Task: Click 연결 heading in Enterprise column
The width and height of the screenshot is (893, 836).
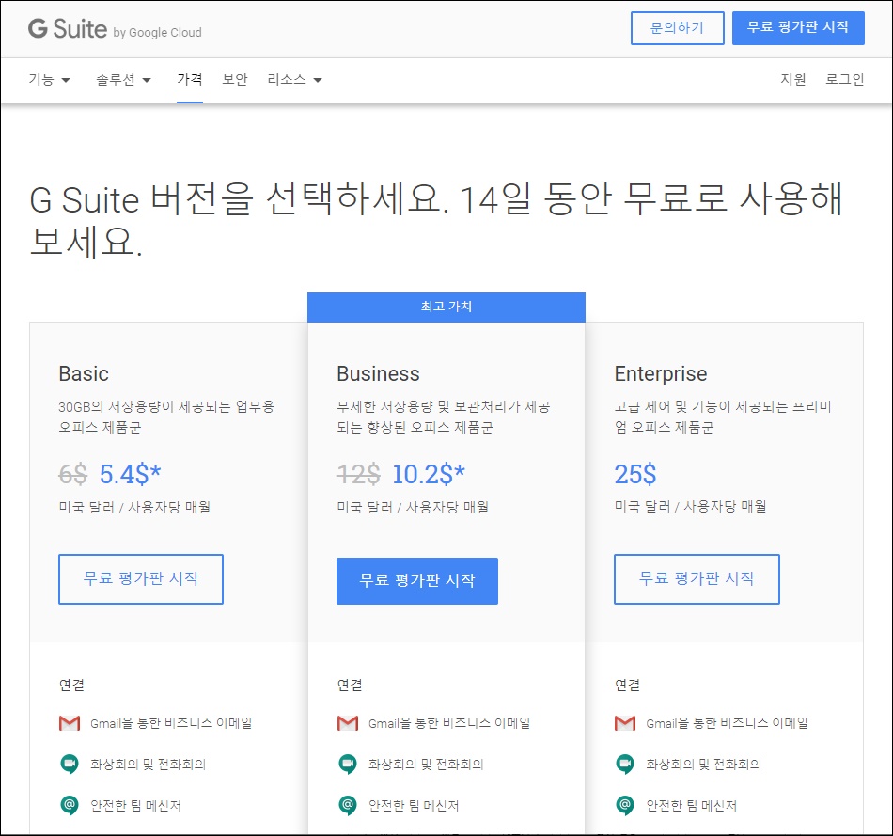Action: [628, 685]
